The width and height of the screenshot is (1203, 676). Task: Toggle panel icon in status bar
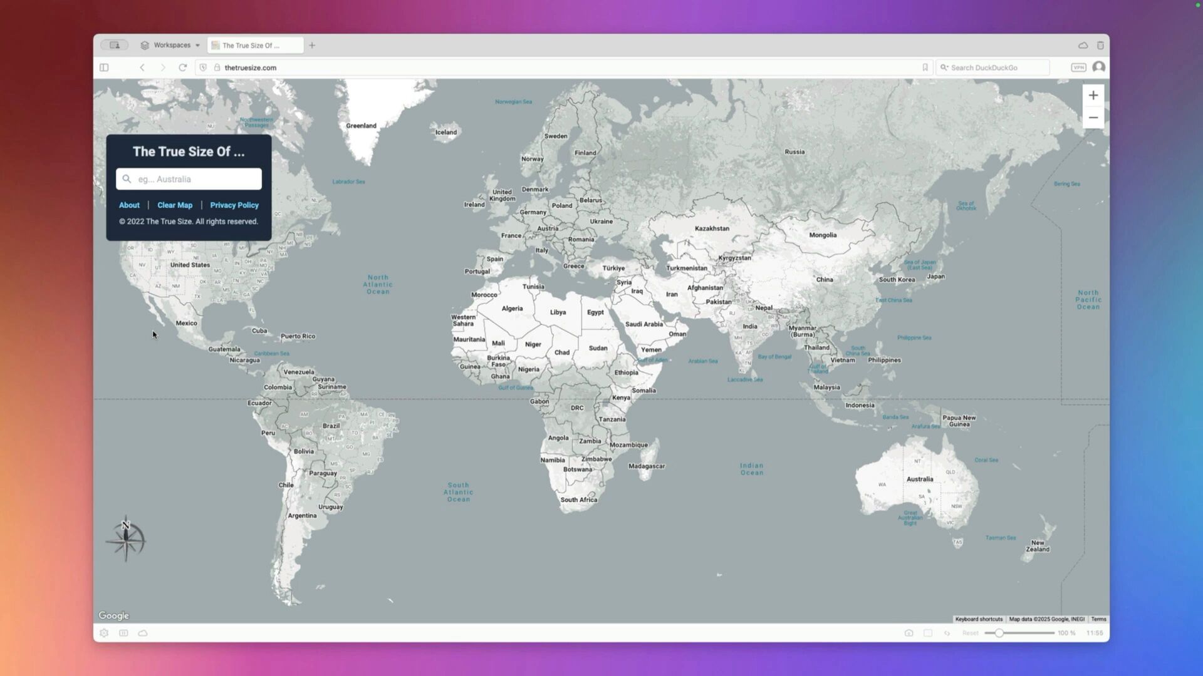123,633
